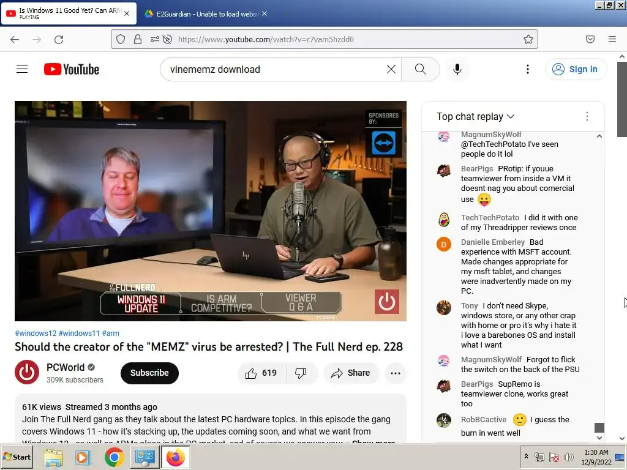This screenshot has width=627, height=470.
Task: Dislike the video with thumbs down
Action: pyautogui.click(x=301, y=373)
